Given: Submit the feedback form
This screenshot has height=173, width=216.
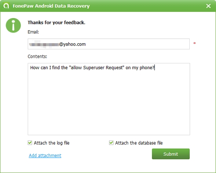Looking at the screenshot, I should pyautogui.click(x=171, y=154).
